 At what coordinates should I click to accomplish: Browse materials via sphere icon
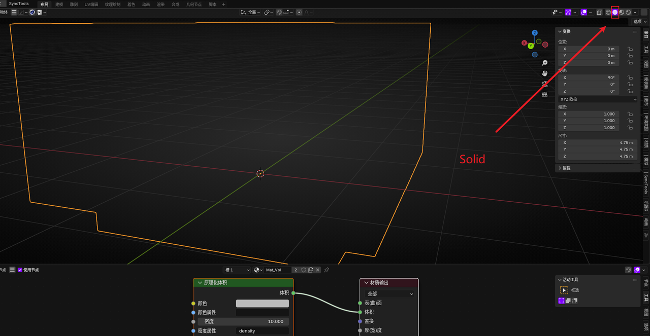point(258,270)
